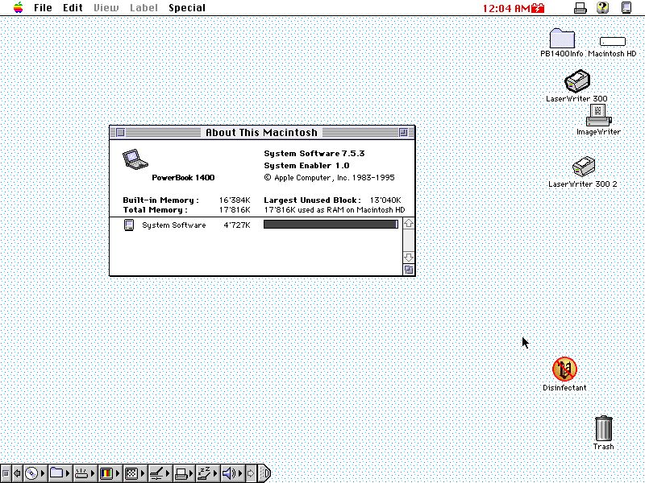Click the System Software row icon

129,225
